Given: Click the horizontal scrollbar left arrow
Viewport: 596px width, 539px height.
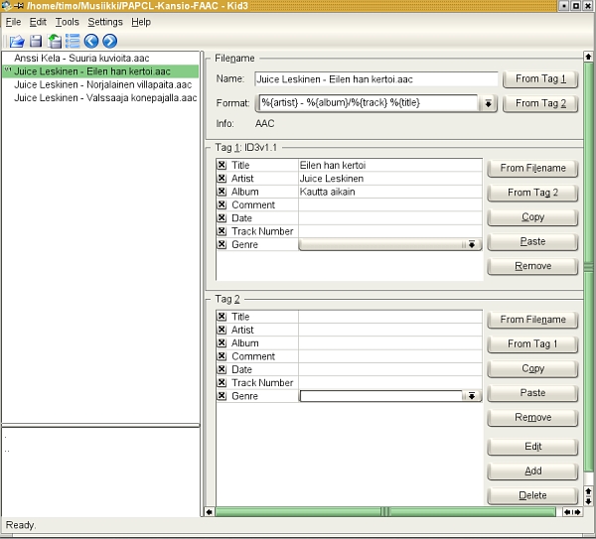Looking at the screenshot, I should tap(209, 512).
